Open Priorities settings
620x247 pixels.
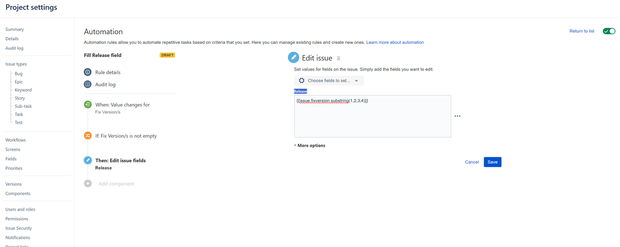click(14, 168)
